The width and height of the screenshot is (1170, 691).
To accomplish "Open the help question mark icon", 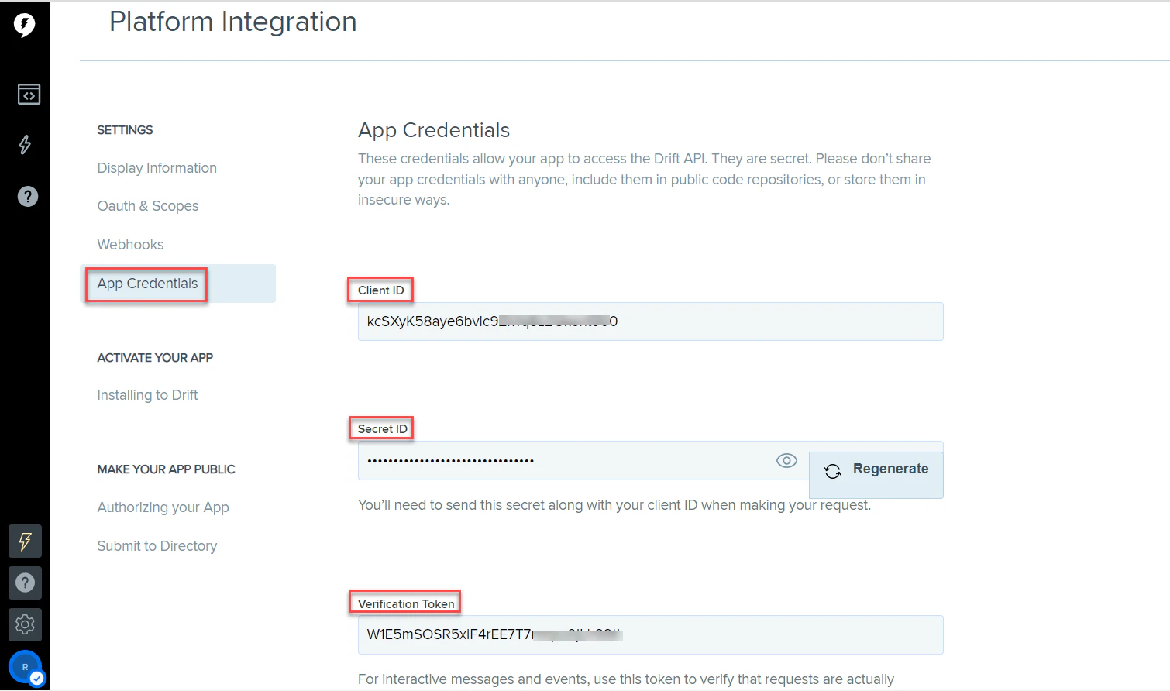I will tap(27, 196).
